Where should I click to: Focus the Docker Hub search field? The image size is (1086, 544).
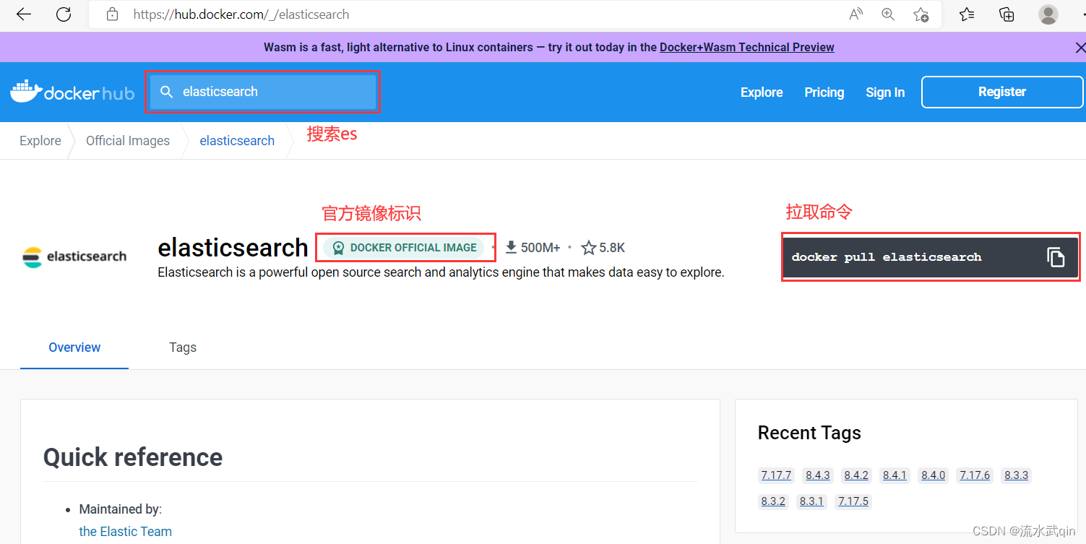tap(263, 92)
